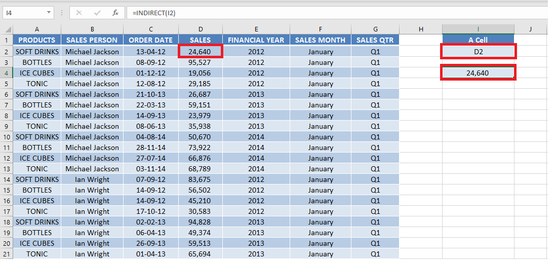Select row 21 header
The width and height of the screenshot is (555, 261).
click(7, 253)
